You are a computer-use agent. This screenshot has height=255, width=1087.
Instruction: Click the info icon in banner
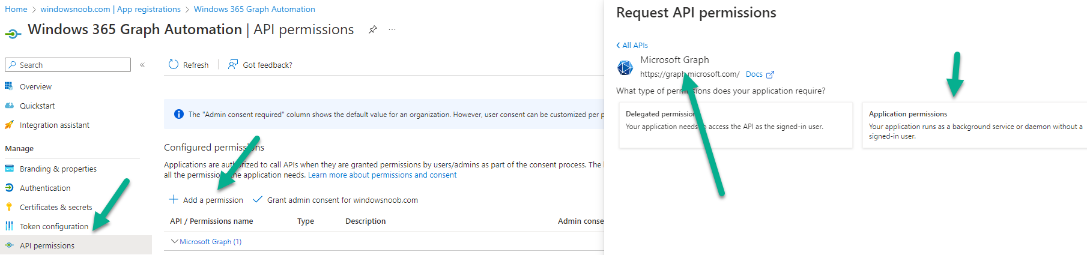[x=178, y=114]
